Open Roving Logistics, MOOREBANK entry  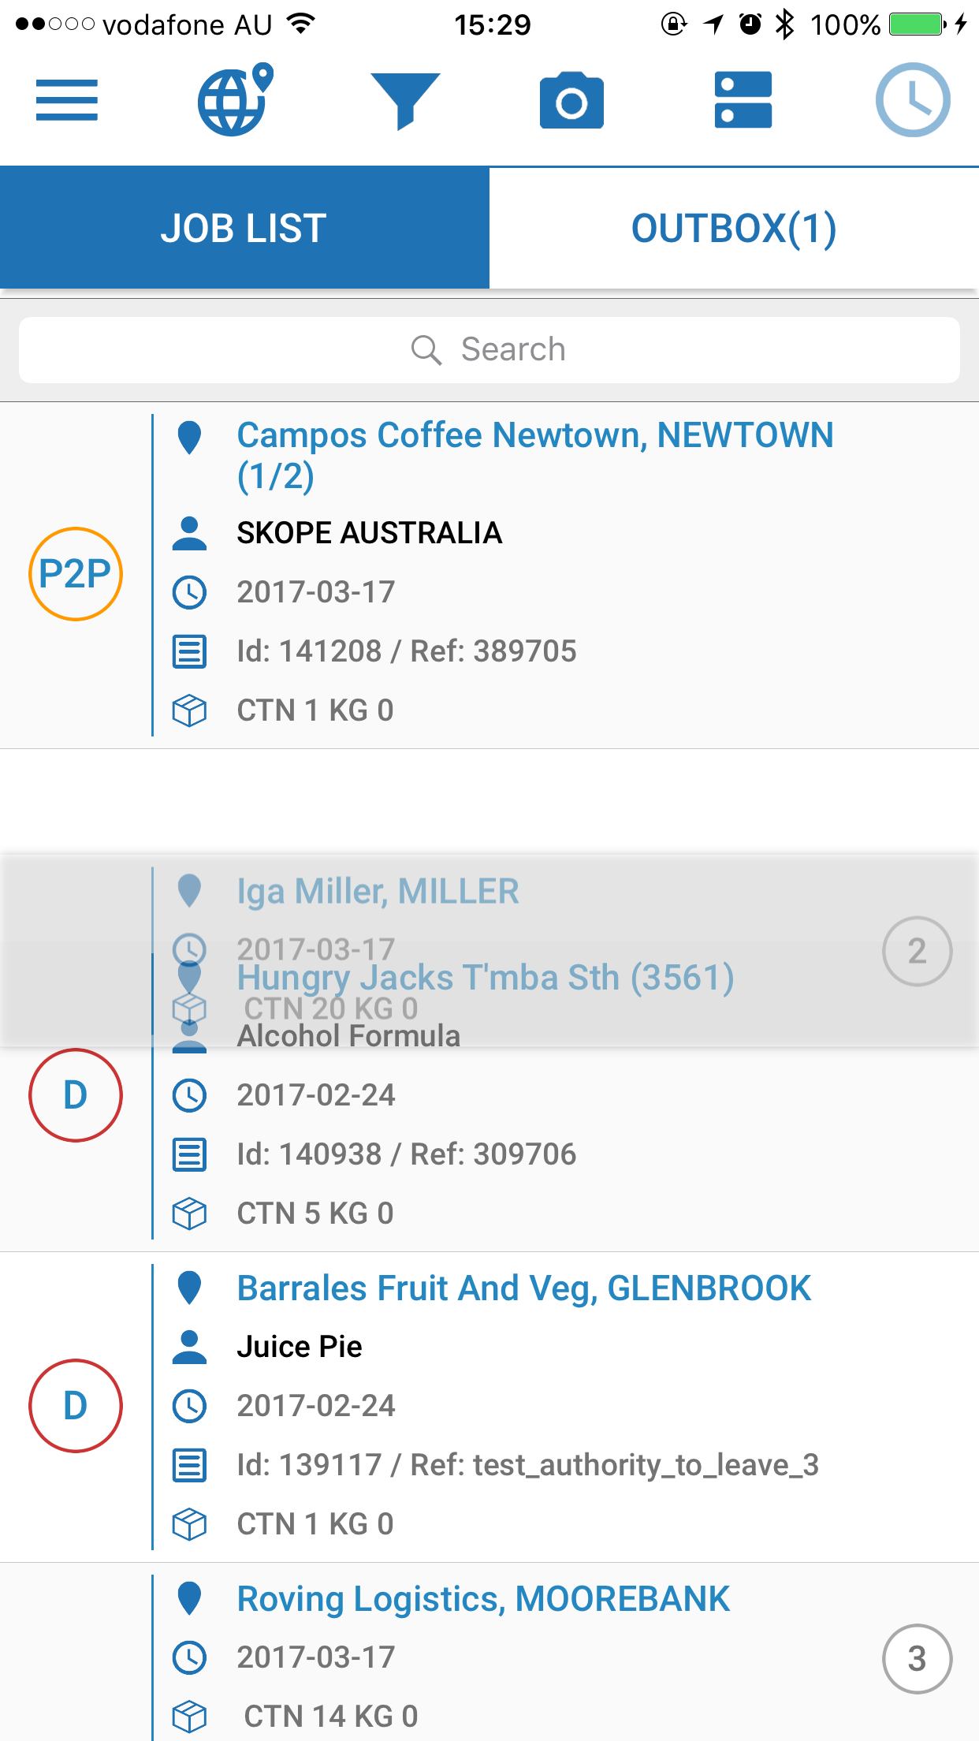(x=483, y=1599)
